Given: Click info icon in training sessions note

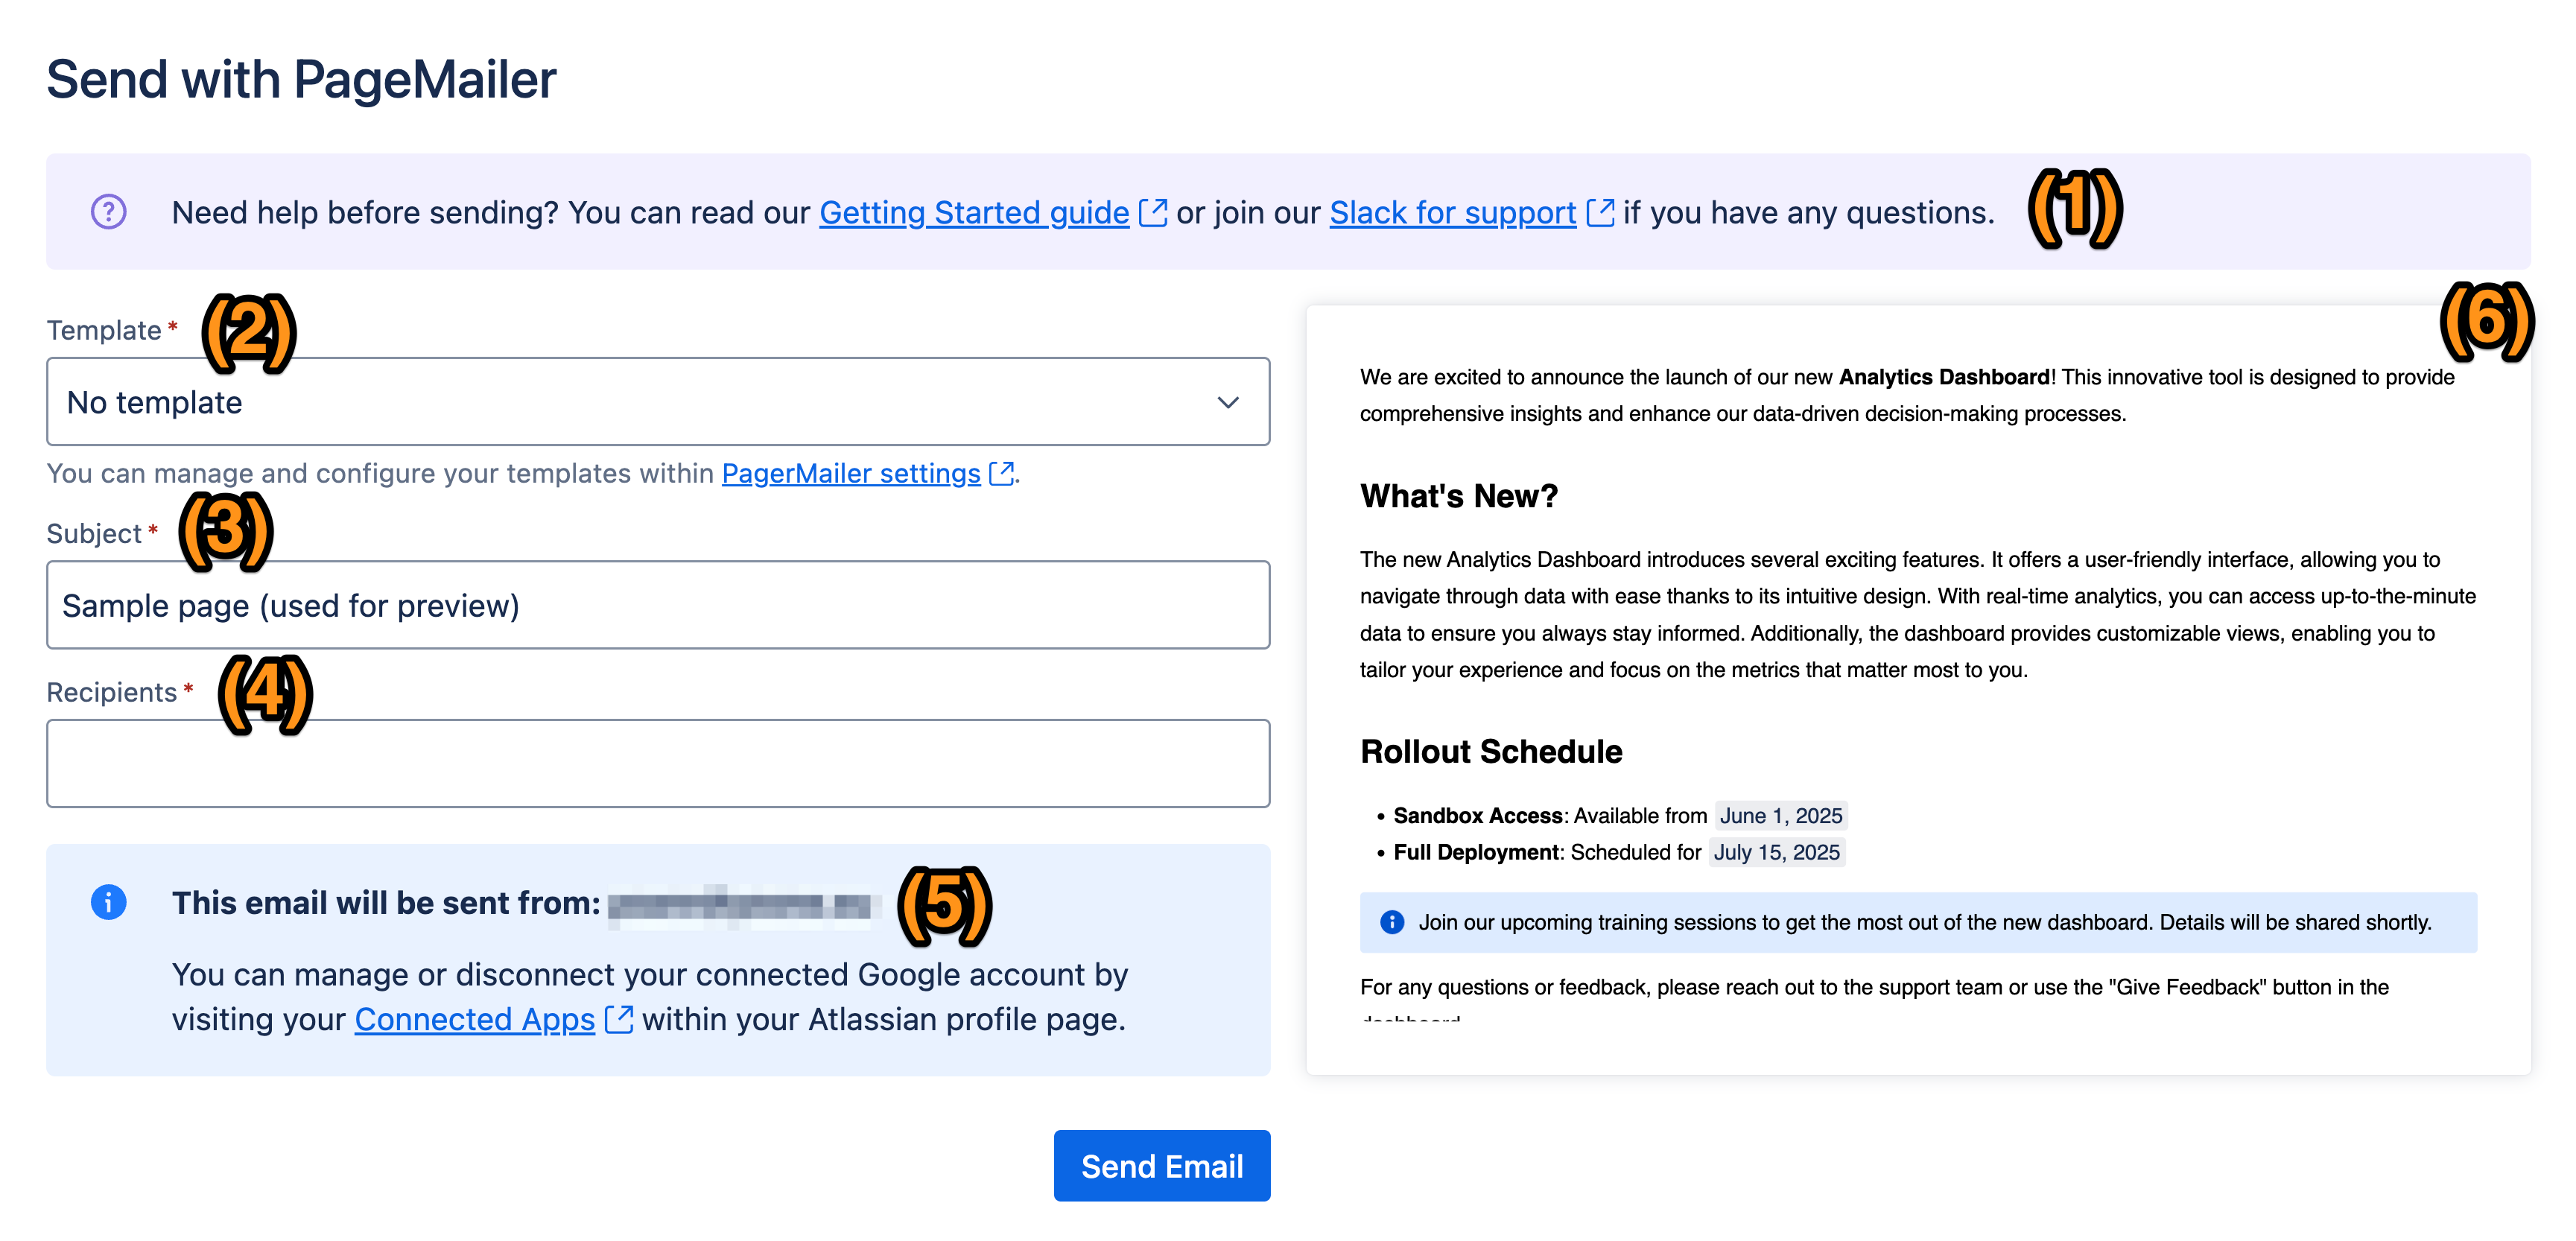Looking at the screenshot, I should [1392, 922].
